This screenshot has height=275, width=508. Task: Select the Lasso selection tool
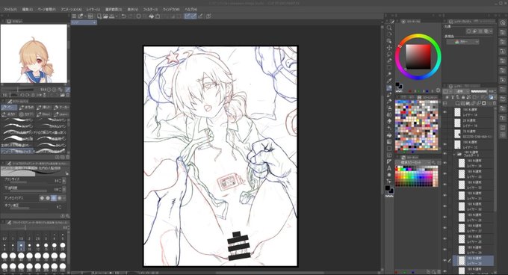(389, 55)
